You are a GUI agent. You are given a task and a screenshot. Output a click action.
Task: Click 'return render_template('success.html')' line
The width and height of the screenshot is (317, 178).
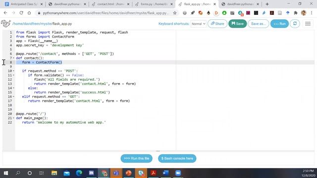[x=72, y=92]
